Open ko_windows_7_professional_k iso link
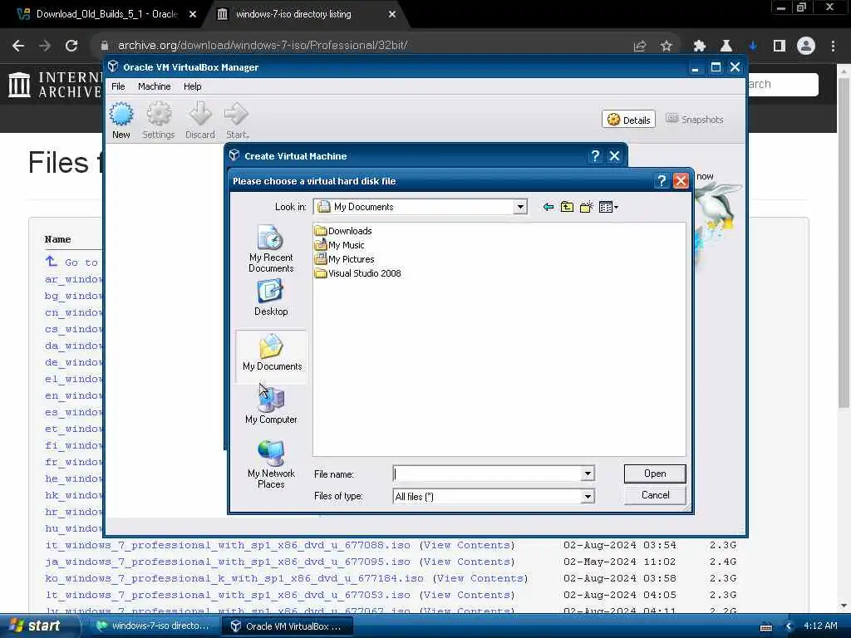Image resolution: width=851 pixels, height=638 pixels. [234, 578]
